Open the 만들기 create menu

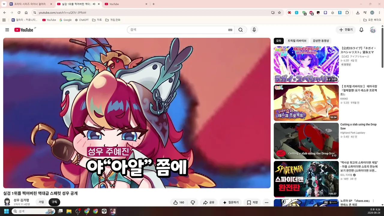346,30
